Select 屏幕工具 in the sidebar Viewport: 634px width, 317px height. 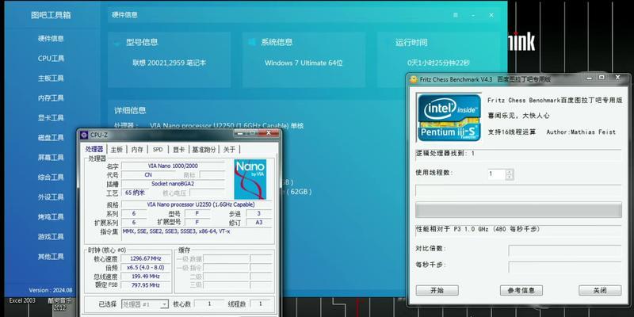[51, 157]
